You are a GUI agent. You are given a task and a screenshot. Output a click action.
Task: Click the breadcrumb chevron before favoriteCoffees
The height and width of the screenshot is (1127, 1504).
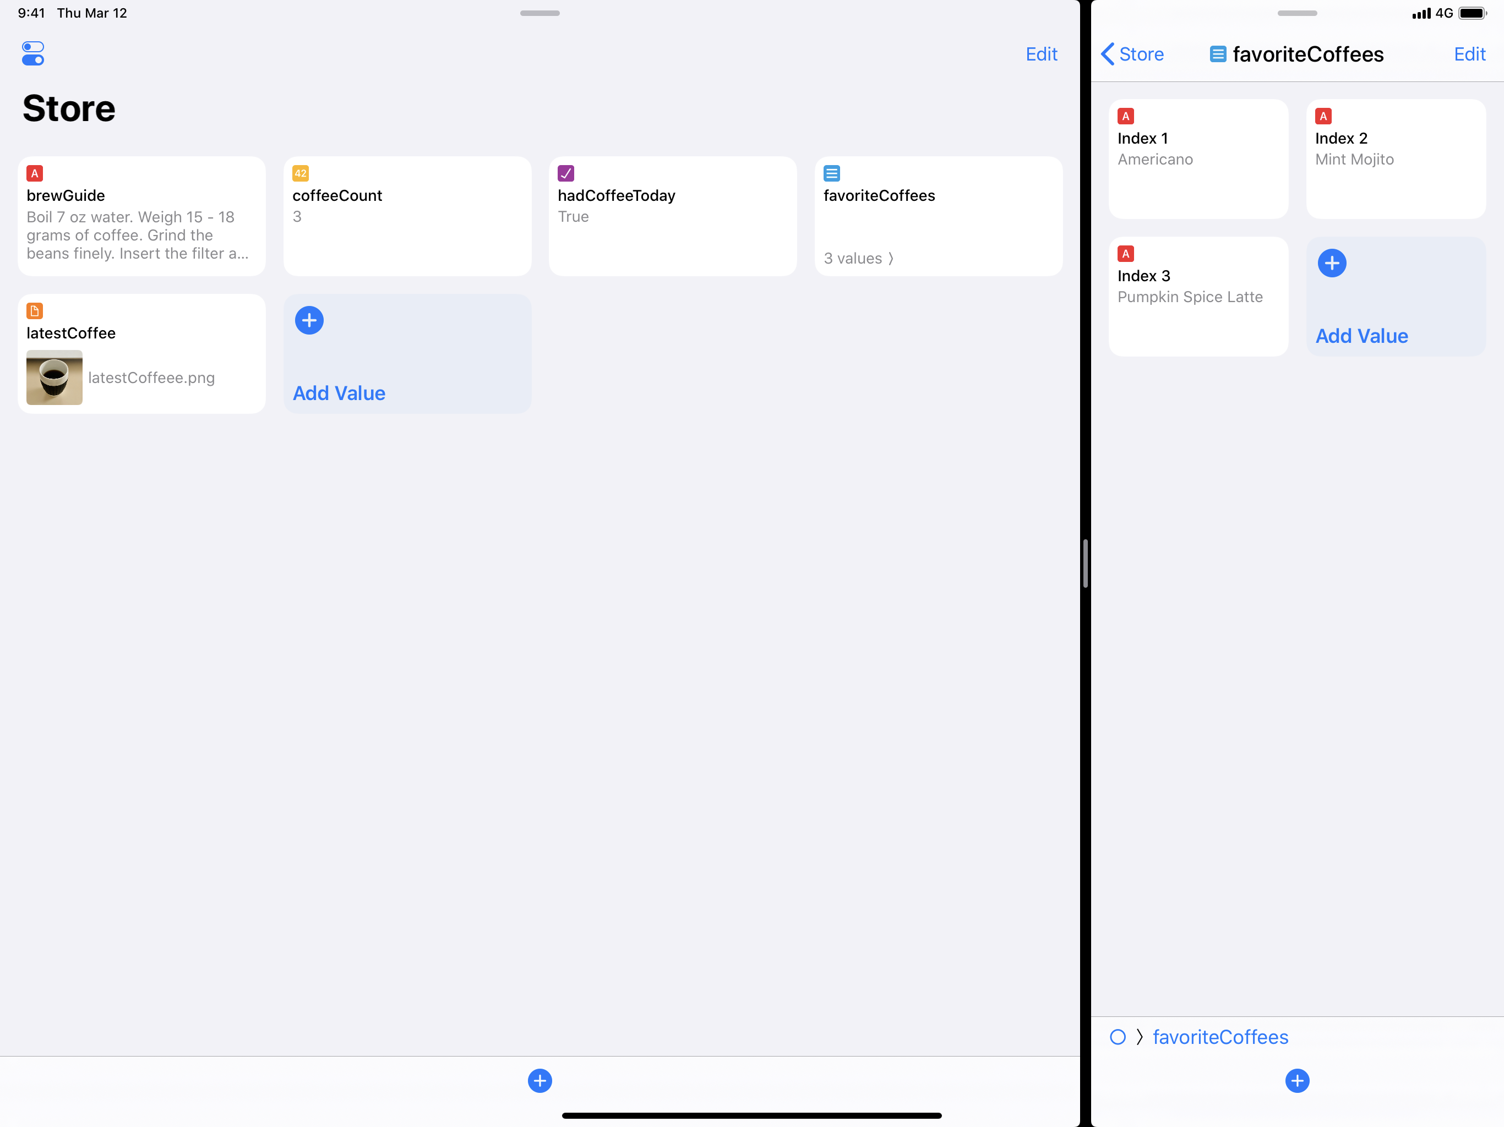[x=1140, y=1037]
